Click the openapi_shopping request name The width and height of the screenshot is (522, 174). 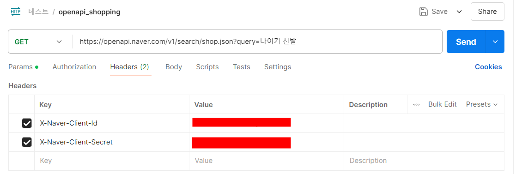(89, 12)
